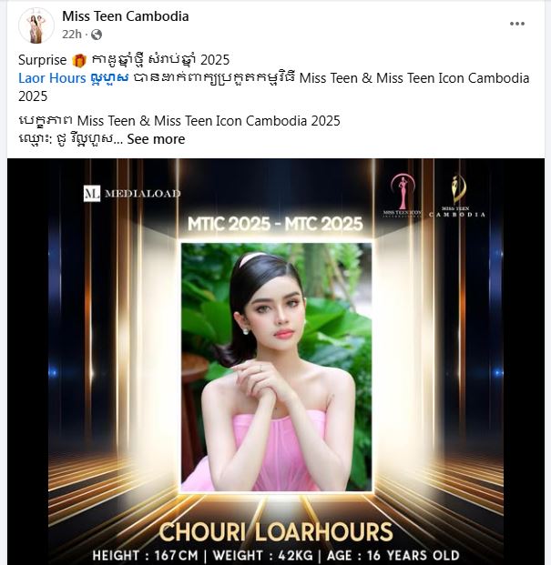The image size is (551, 565).
Task: Click the pink Miss Teen Icon logo
Action: coord(403,195)
